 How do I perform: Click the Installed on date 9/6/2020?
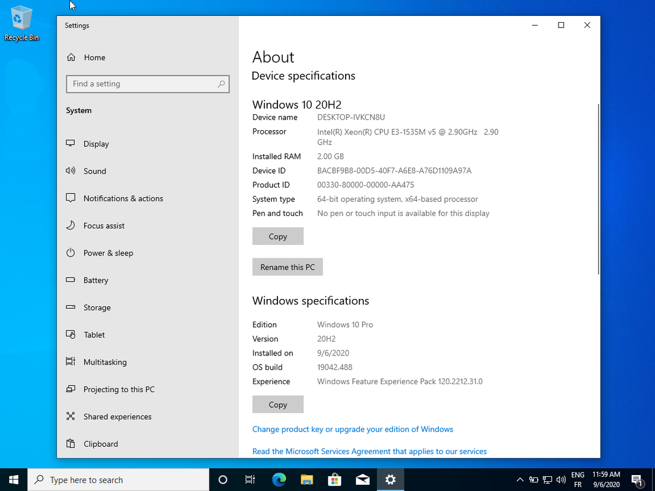coord(333,354)
